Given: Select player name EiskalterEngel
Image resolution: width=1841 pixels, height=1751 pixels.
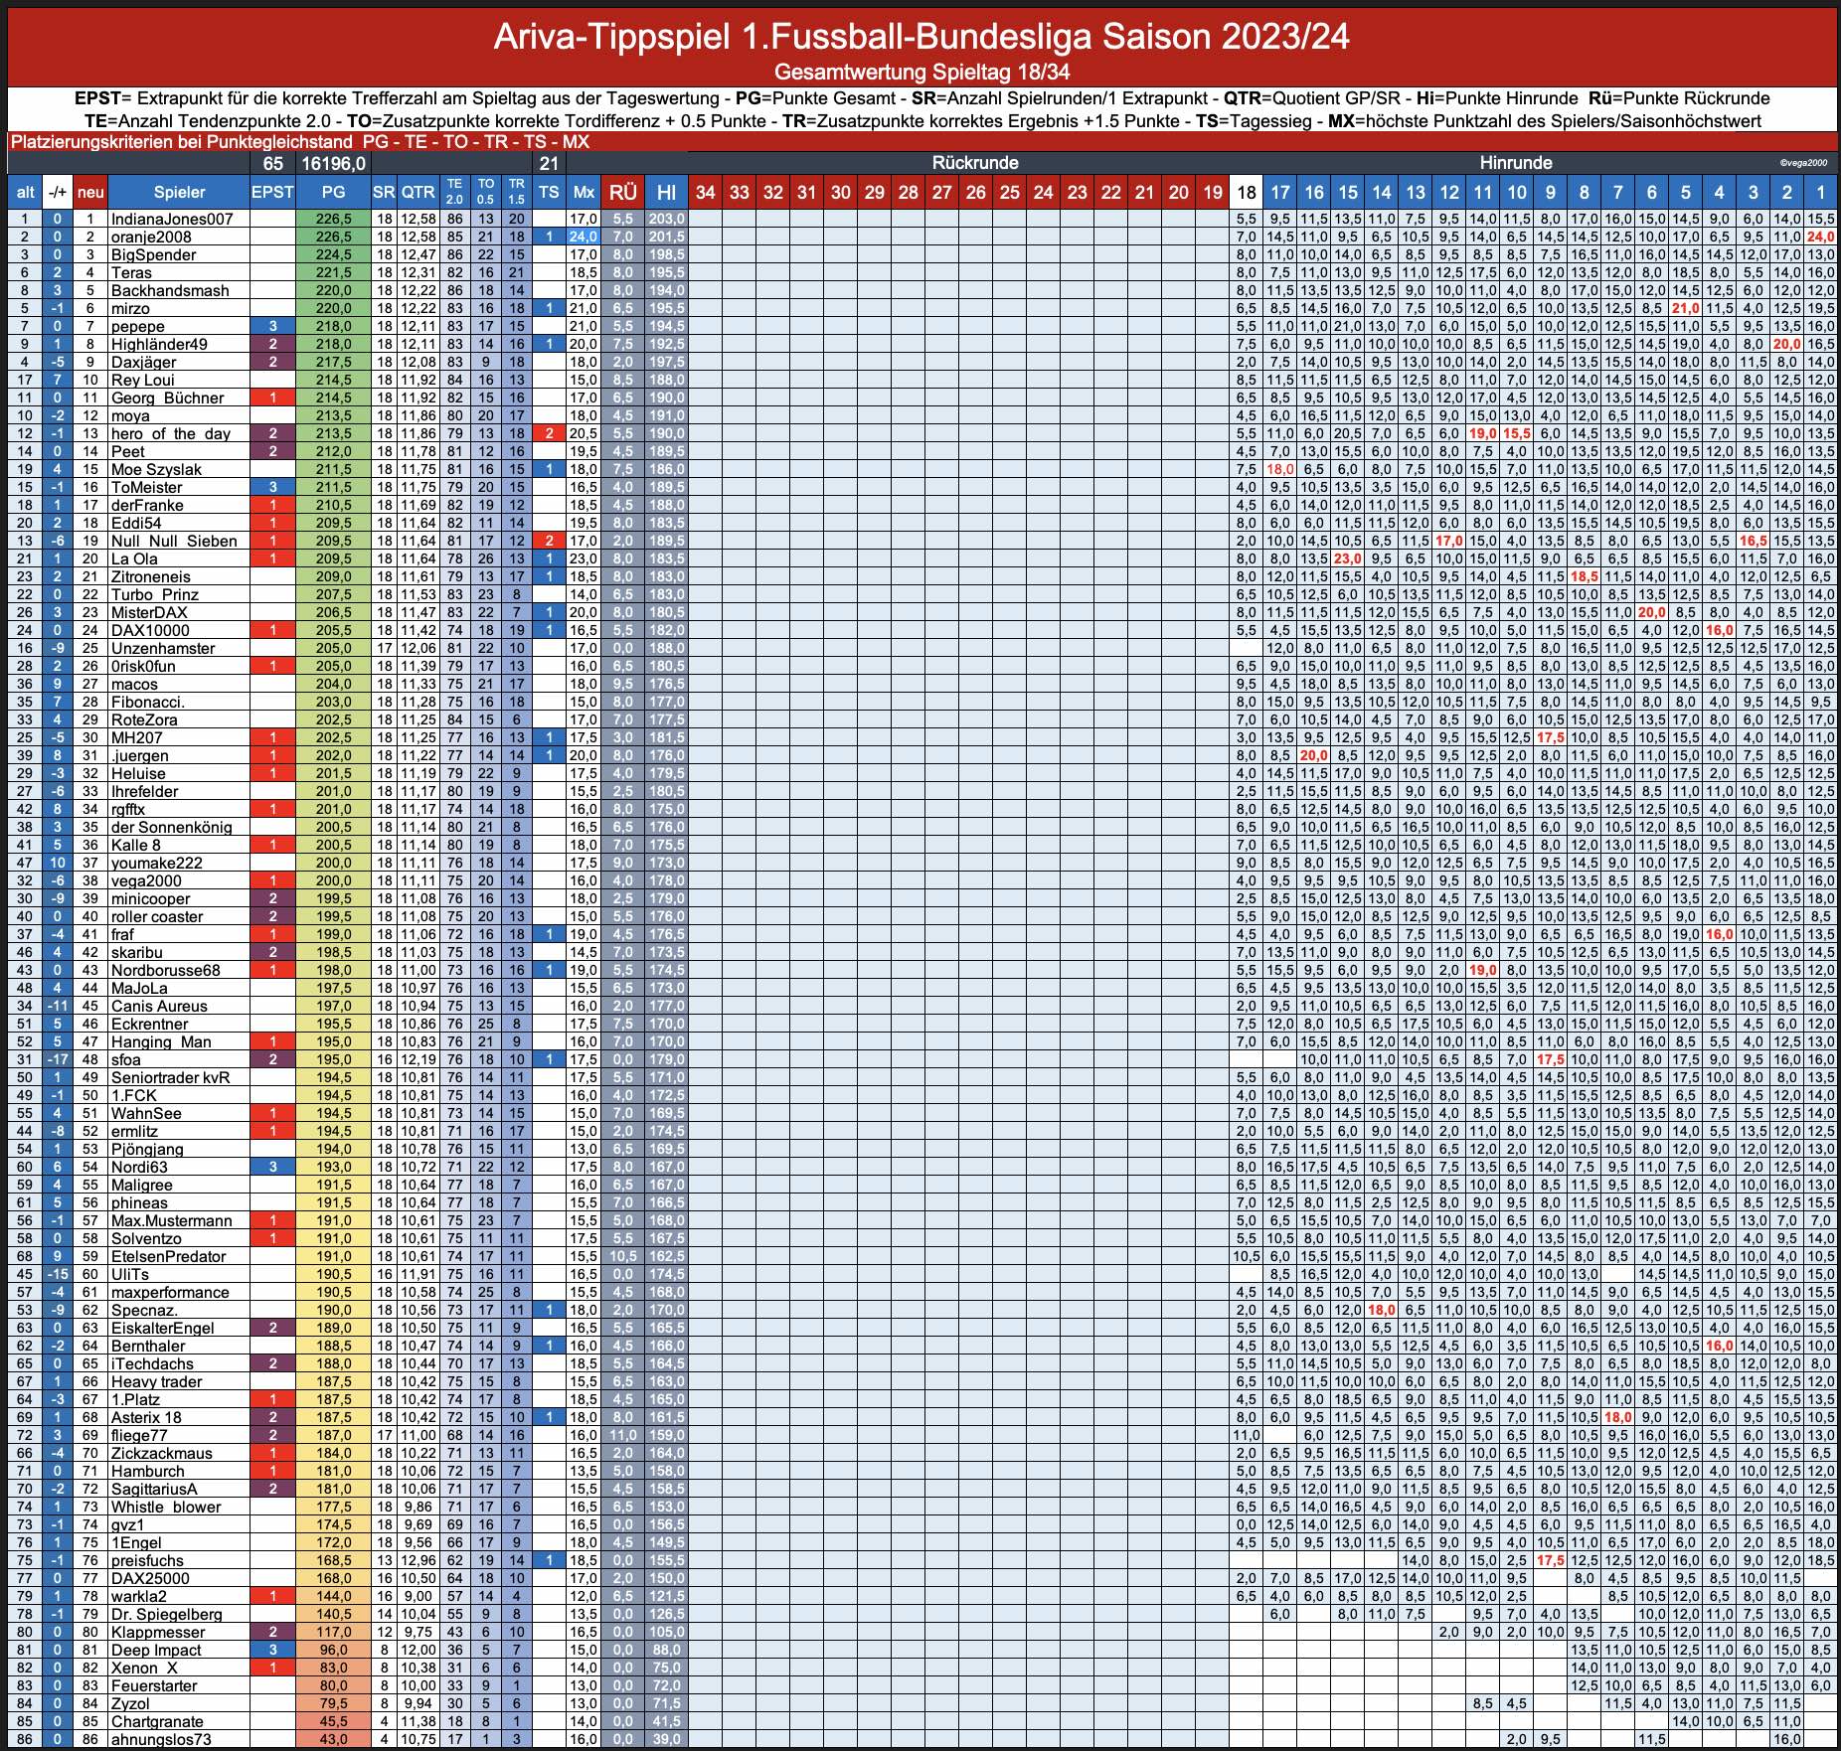Looking at the screenshot, I should [x=162, y=1328].
